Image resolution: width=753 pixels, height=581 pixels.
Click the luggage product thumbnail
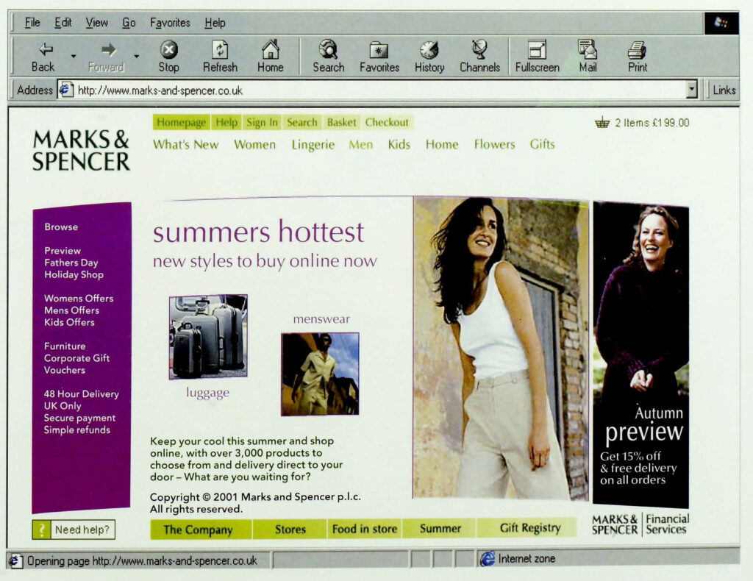click(208, 337)
